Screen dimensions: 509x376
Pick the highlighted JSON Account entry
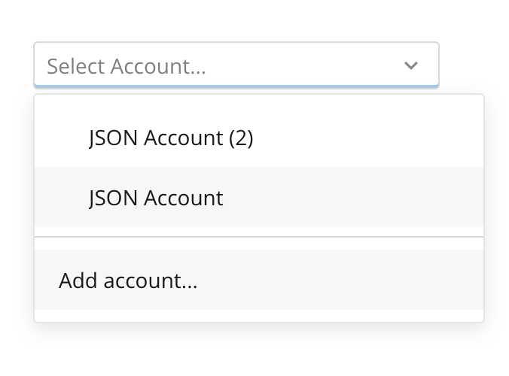pos(156,198)
